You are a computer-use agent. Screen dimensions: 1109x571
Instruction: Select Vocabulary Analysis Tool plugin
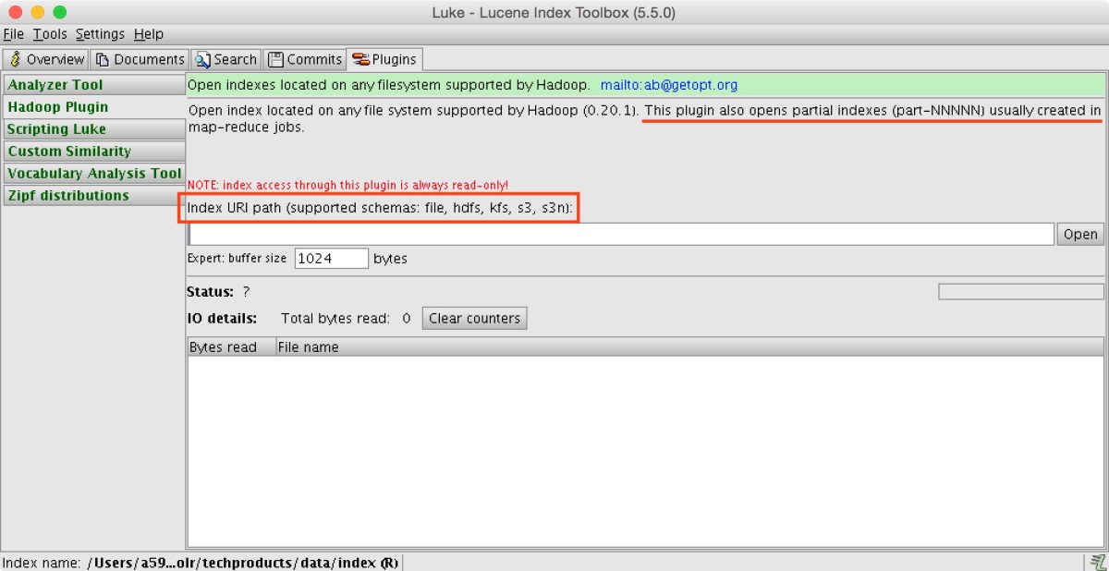(92, 174)
